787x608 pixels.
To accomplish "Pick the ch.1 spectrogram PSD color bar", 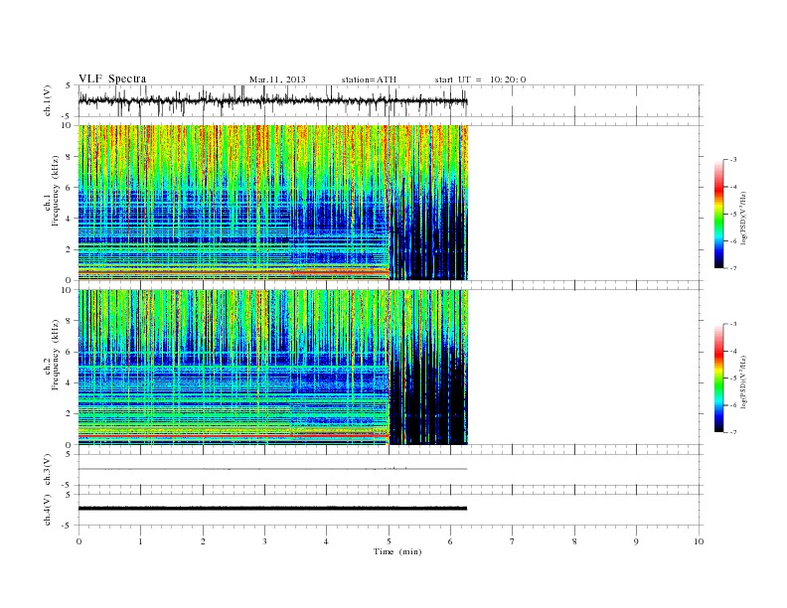I will point(718,215).
